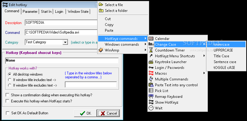247x121 pixels.
Task: Select If window title excludes text option
Action: point(10,85)
